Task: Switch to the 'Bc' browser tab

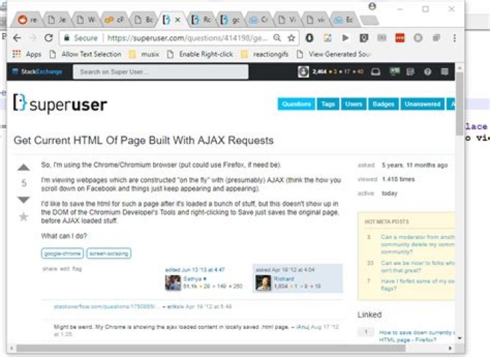Action: click(144, 20)
